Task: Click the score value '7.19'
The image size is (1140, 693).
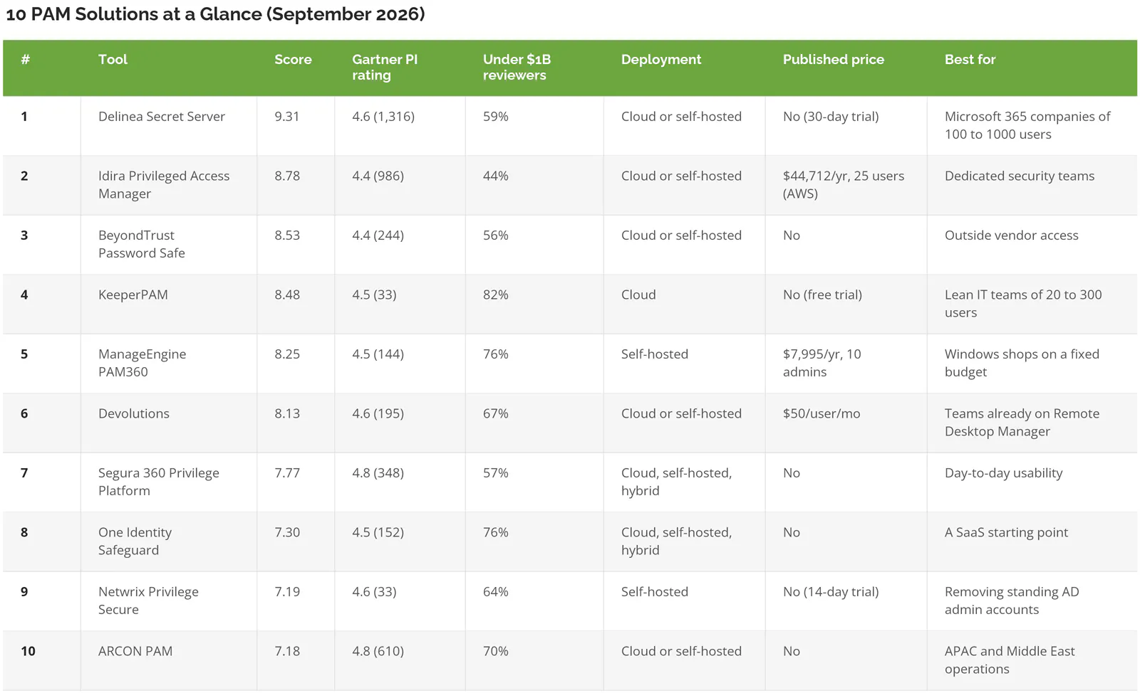Action: click(287, 592)
